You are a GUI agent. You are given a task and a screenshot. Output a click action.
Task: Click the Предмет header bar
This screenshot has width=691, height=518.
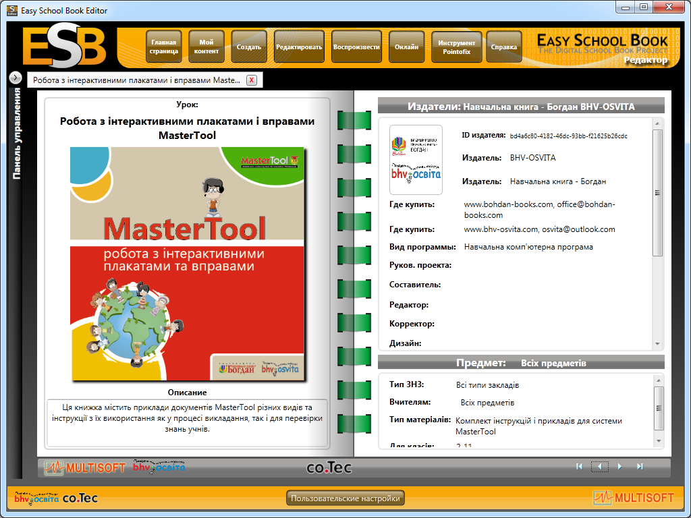[x=521, y=362]
